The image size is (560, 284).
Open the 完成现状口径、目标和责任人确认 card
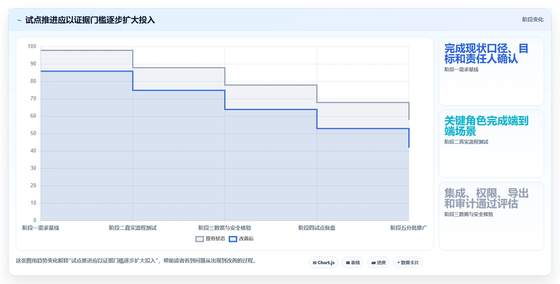491,71
